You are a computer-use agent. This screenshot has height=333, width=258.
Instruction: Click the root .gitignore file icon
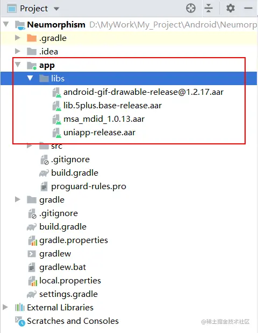tap(32, 213)
